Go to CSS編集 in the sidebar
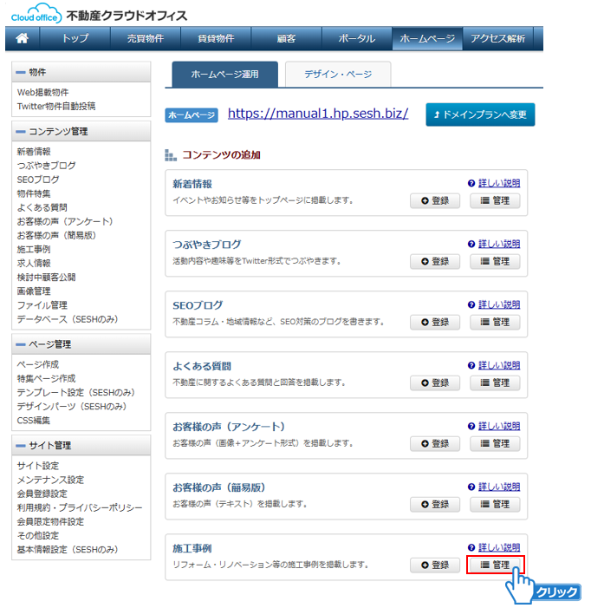This screenshot has height=608, width=591. (x=34, y=420)
